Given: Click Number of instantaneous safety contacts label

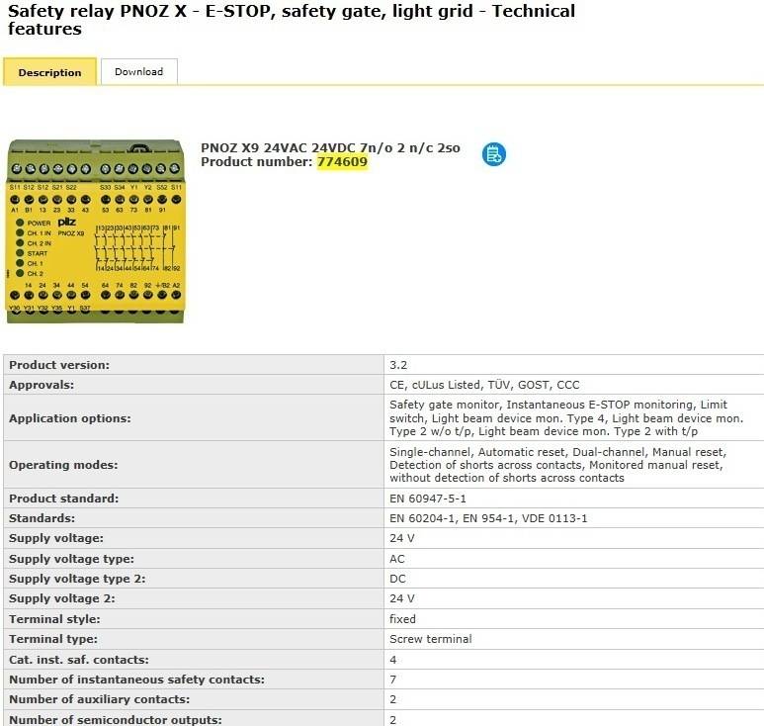Looking at the screenshot, I should (x=137, y=680).
